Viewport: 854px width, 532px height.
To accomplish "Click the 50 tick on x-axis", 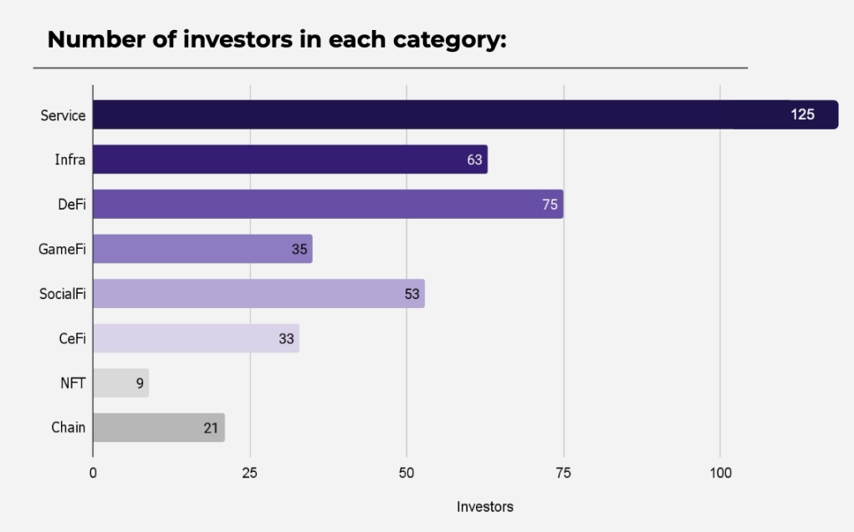I will [407, 473].
